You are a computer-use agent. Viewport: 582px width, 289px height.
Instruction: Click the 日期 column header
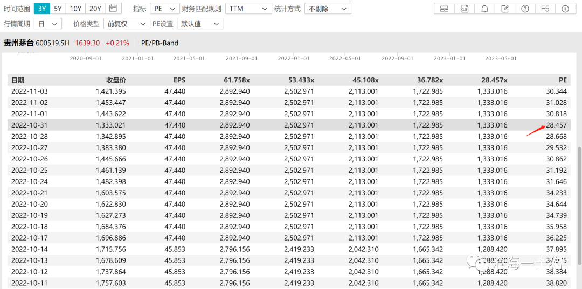tap(18, 80)
